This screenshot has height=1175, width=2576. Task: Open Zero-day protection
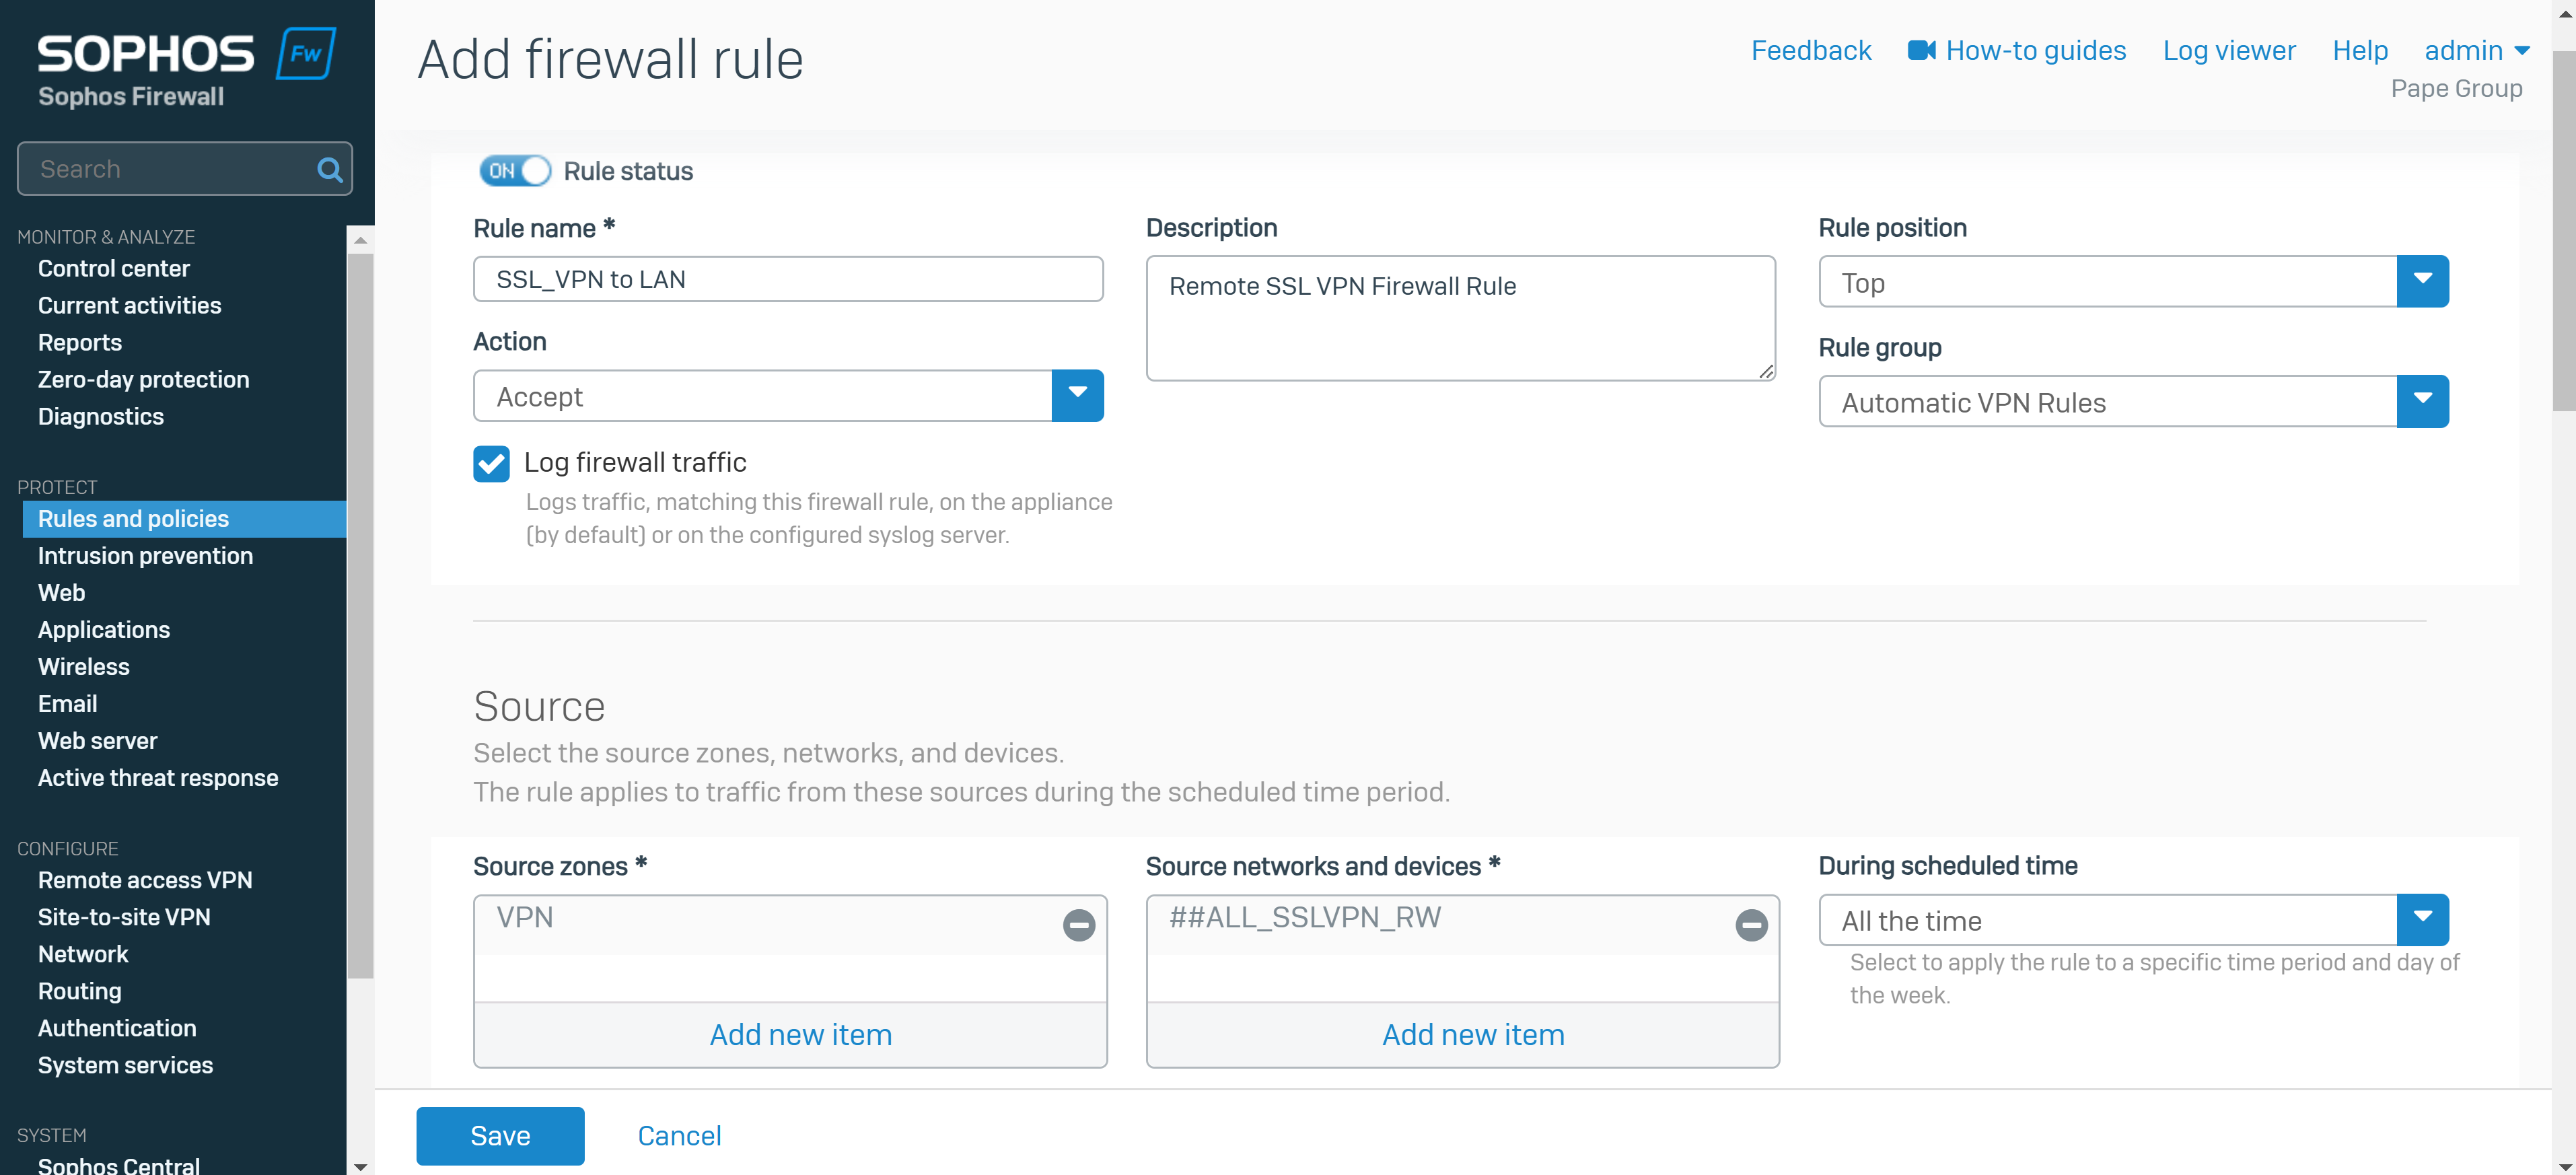(143, 379)
